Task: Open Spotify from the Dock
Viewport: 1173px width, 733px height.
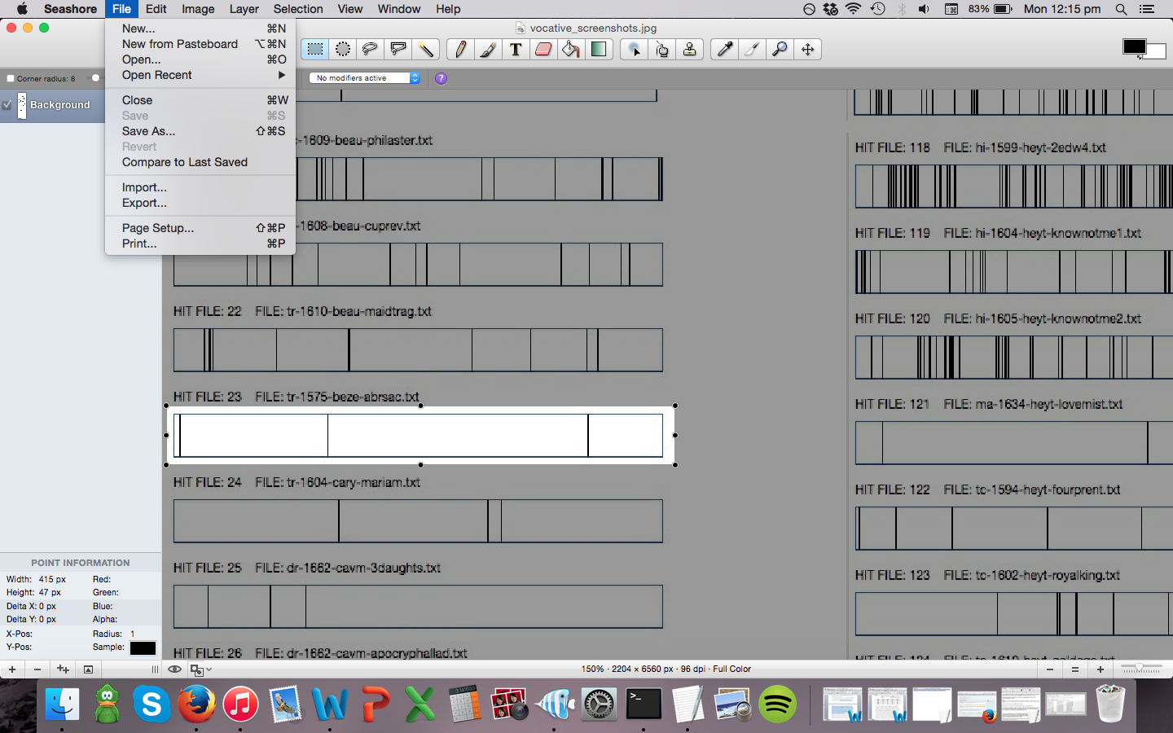Action: point(778,704)
